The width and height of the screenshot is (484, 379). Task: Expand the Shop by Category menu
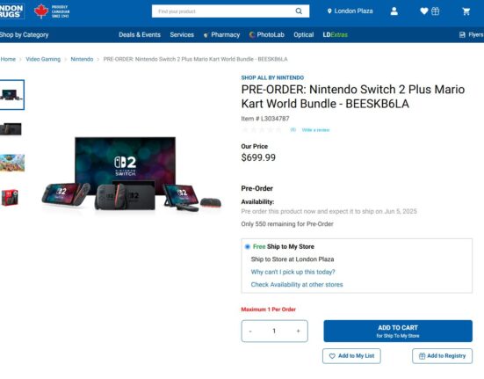(x=24, y=34)
